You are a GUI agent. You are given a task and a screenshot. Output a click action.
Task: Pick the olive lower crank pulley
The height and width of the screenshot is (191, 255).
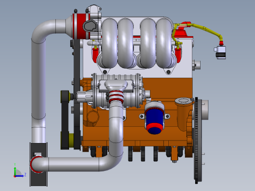72,141
